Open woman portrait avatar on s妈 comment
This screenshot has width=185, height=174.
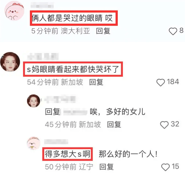pyautogui.click(x=10, y=62)
